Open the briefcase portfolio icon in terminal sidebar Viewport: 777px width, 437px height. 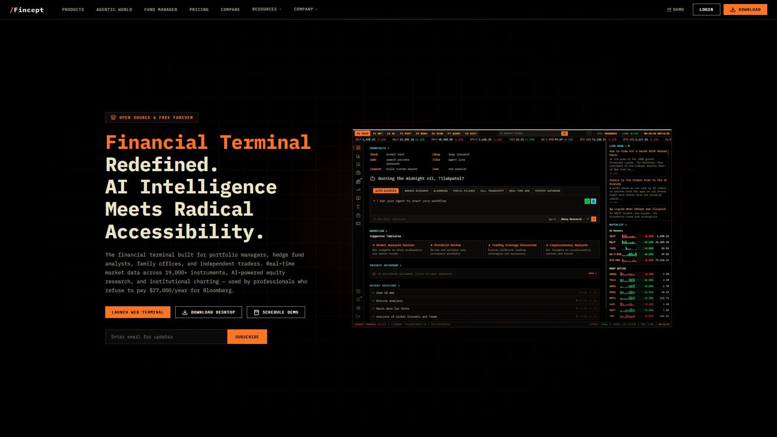[x=358, y=173]
